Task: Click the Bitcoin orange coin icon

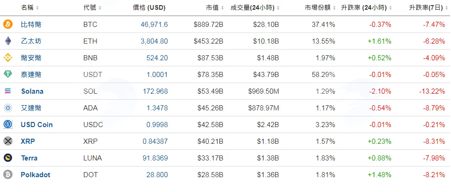Action: (8, 25)
